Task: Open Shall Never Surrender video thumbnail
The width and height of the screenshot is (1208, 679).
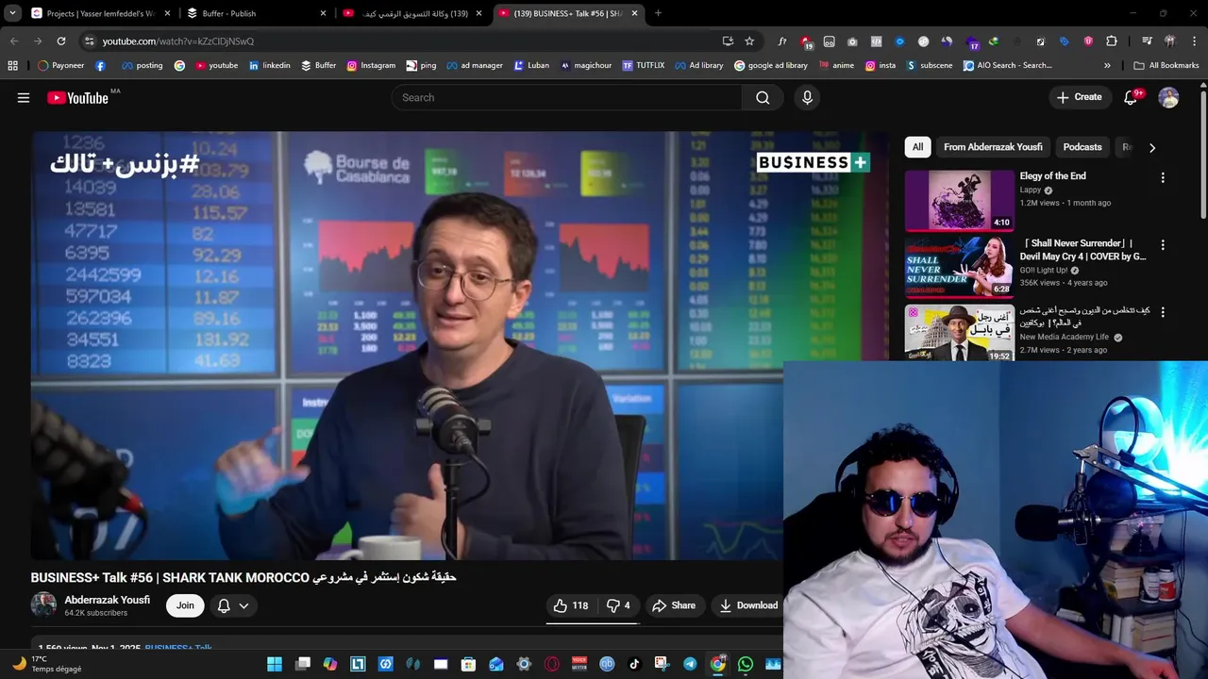Action: pyautogui.click(x=959, y=267)
